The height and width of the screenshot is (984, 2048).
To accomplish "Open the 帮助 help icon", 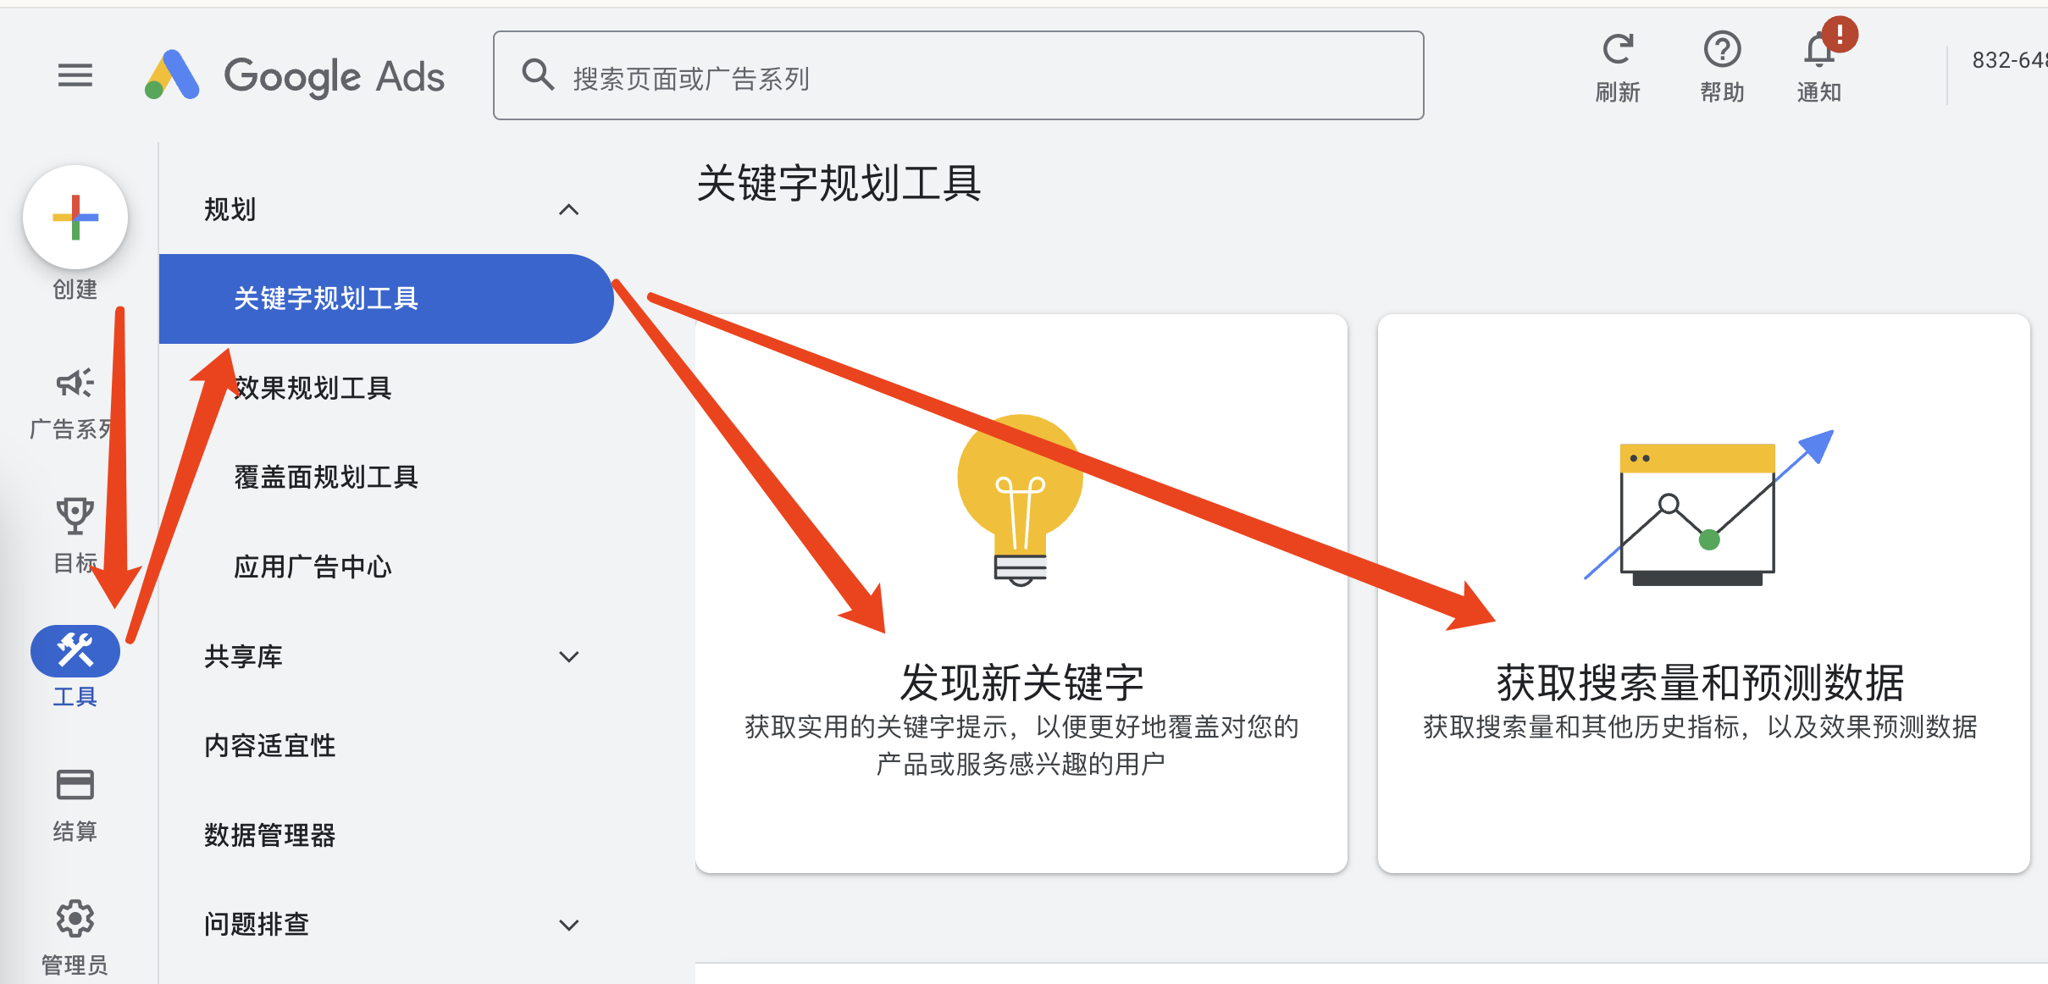I will 1722,49.
